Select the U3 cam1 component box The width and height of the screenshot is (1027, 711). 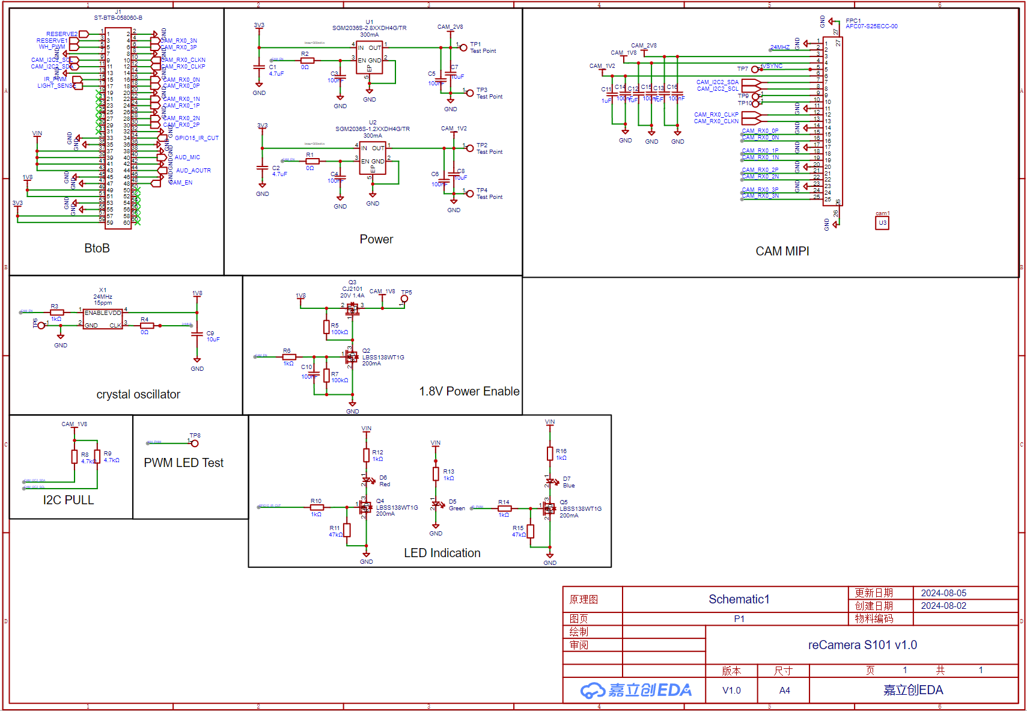coord(882,223)
